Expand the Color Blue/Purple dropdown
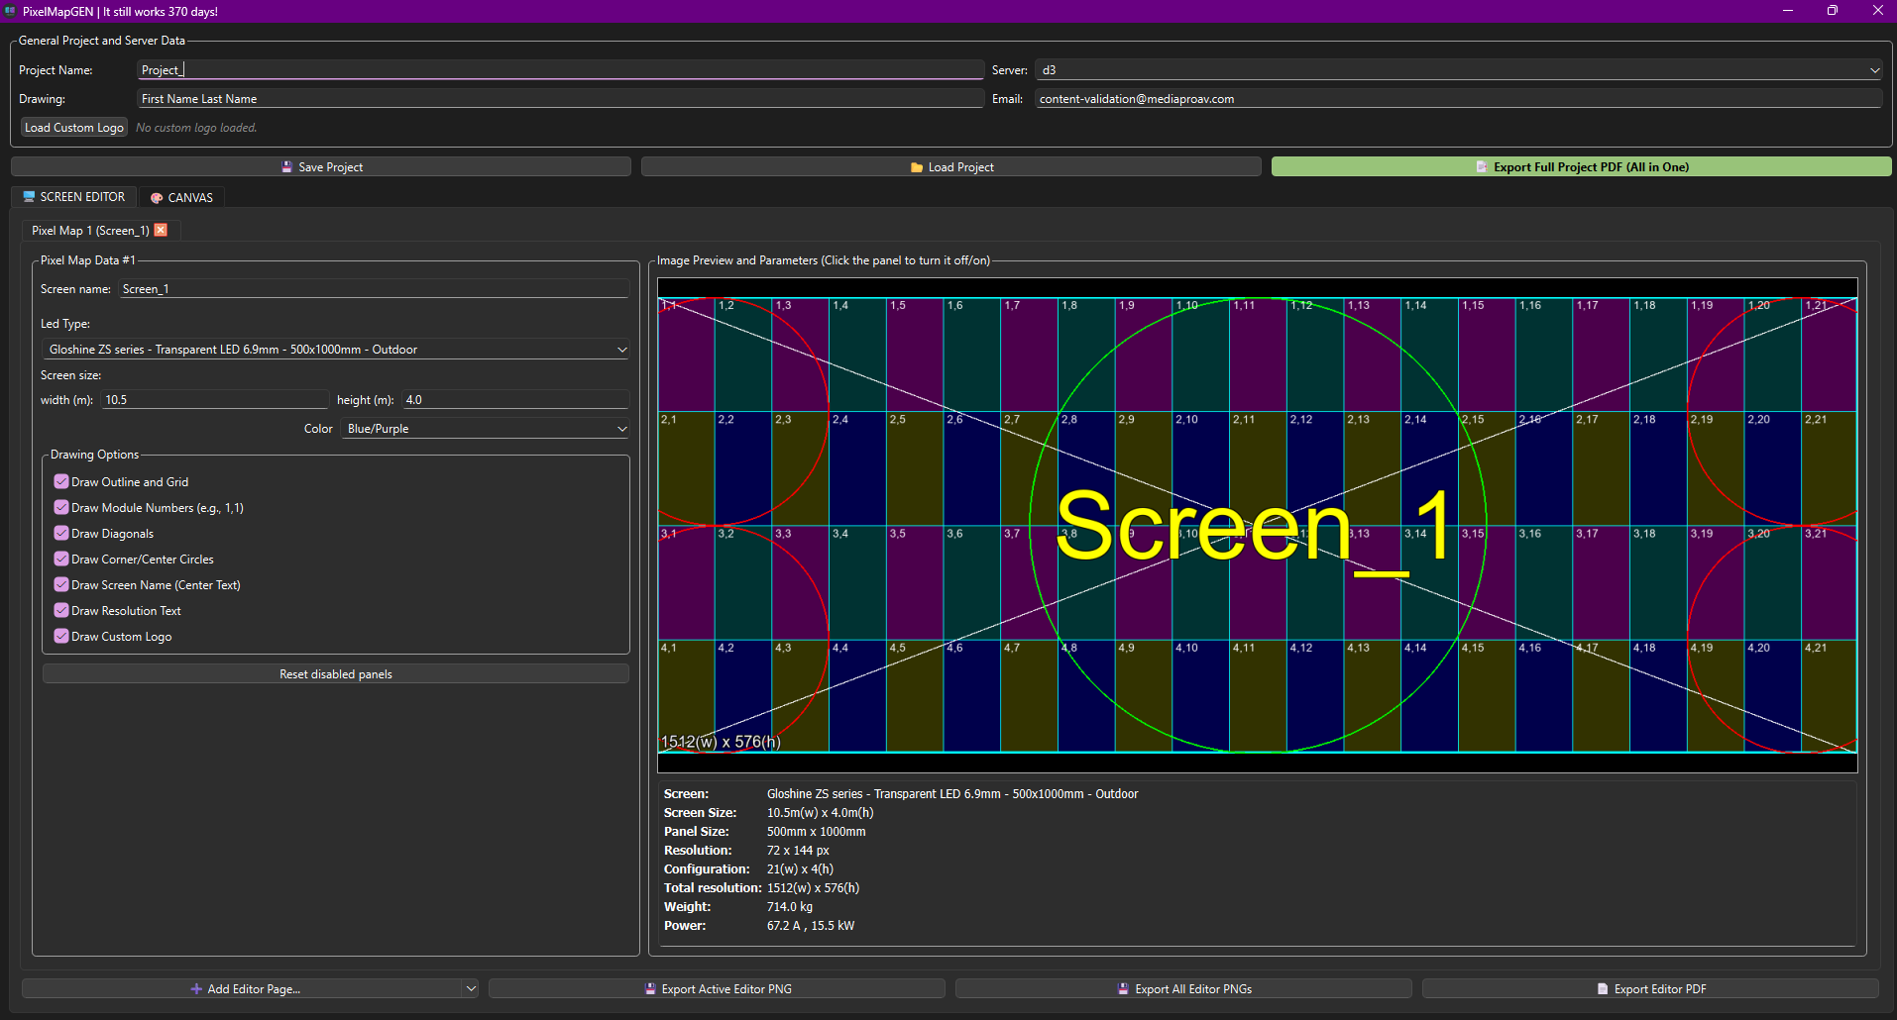Image resolution: width=1897 pixels, height=1020 pixels. [x=485, y=429]
